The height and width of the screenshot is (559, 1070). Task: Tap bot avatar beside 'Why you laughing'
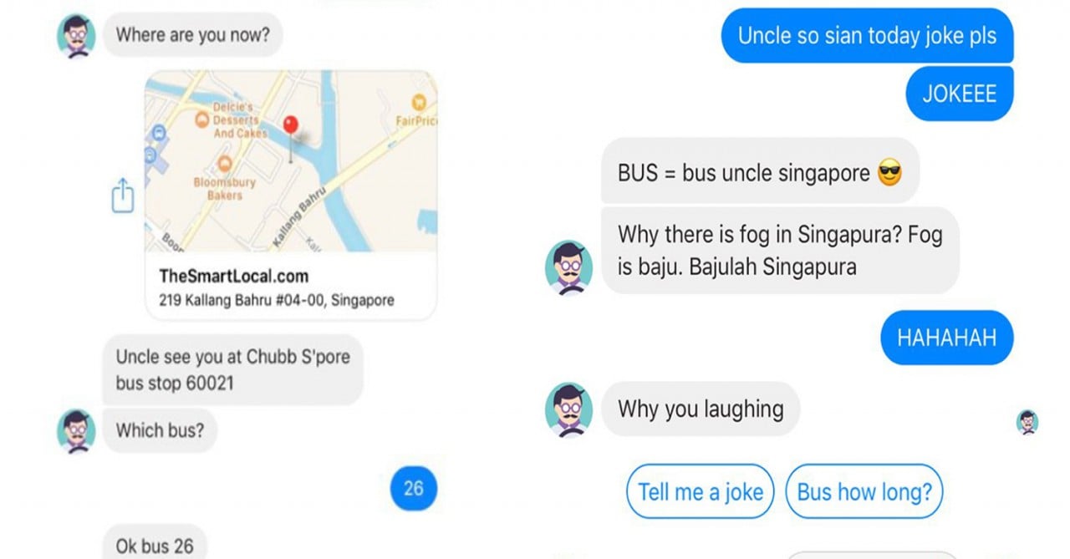[x=568, y=409]
